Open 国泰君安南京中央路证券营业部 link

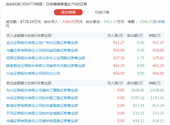46,66
